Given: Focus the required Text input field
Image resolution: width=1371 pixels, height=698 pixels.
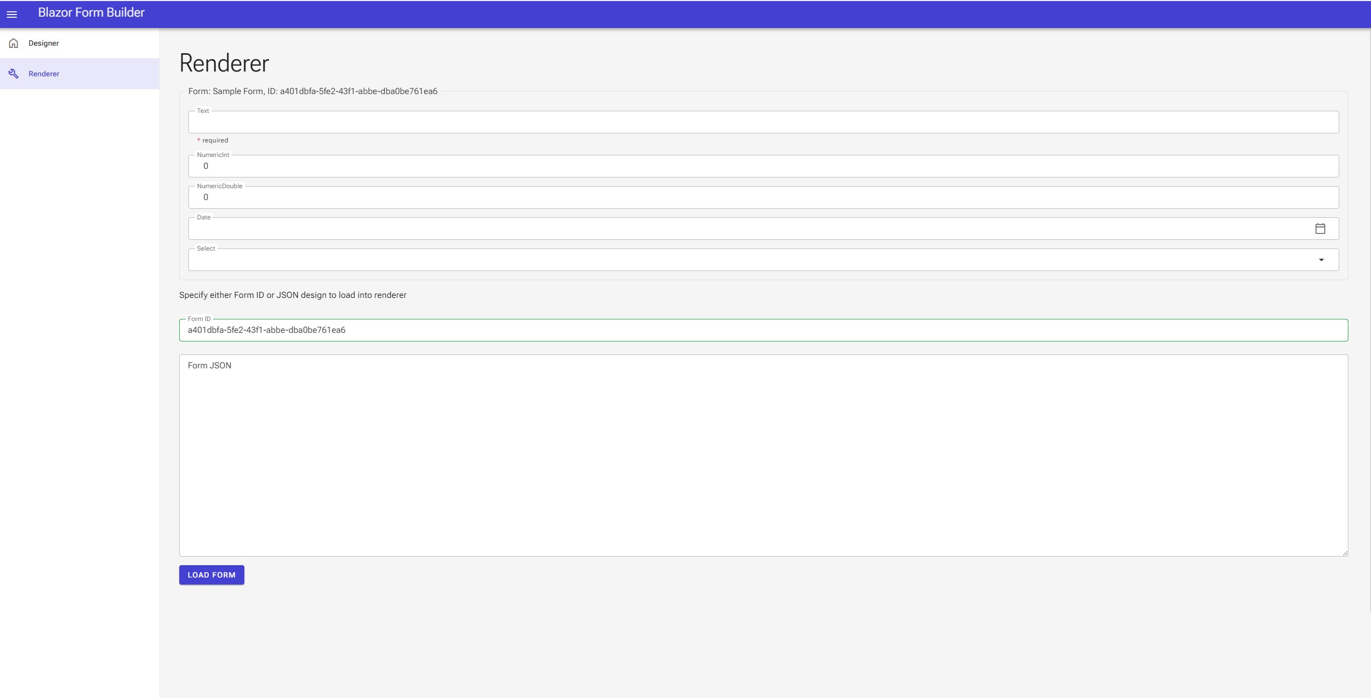Looking at the screenshot, I should (x=763, y=123).
